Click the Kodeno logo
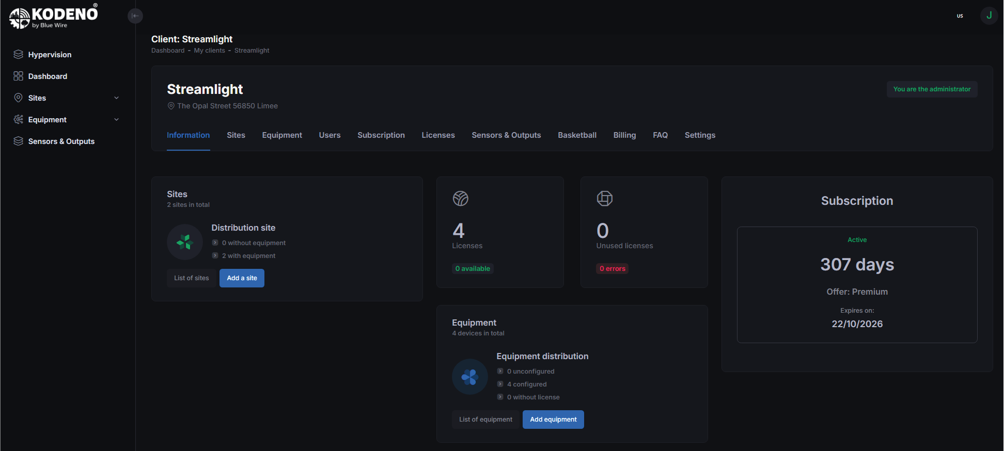Image resolution: width=1004 pixels, height=451 pixels. (x=53, y=17)
